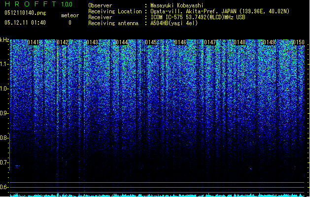310x197 pixels.
Task: Click the 0144 time marker
Action: click(122, 42)
